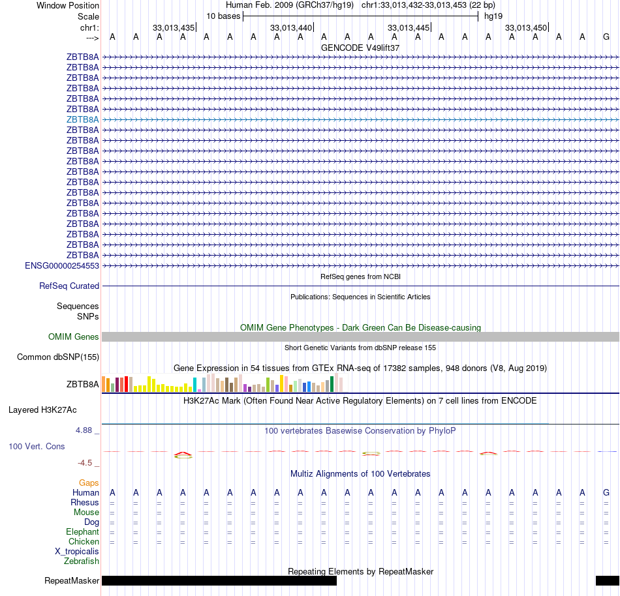The image size is (620, 596).
Task: Select the SNPs track label
Action: pyautogui.click(x=88, y=317)
